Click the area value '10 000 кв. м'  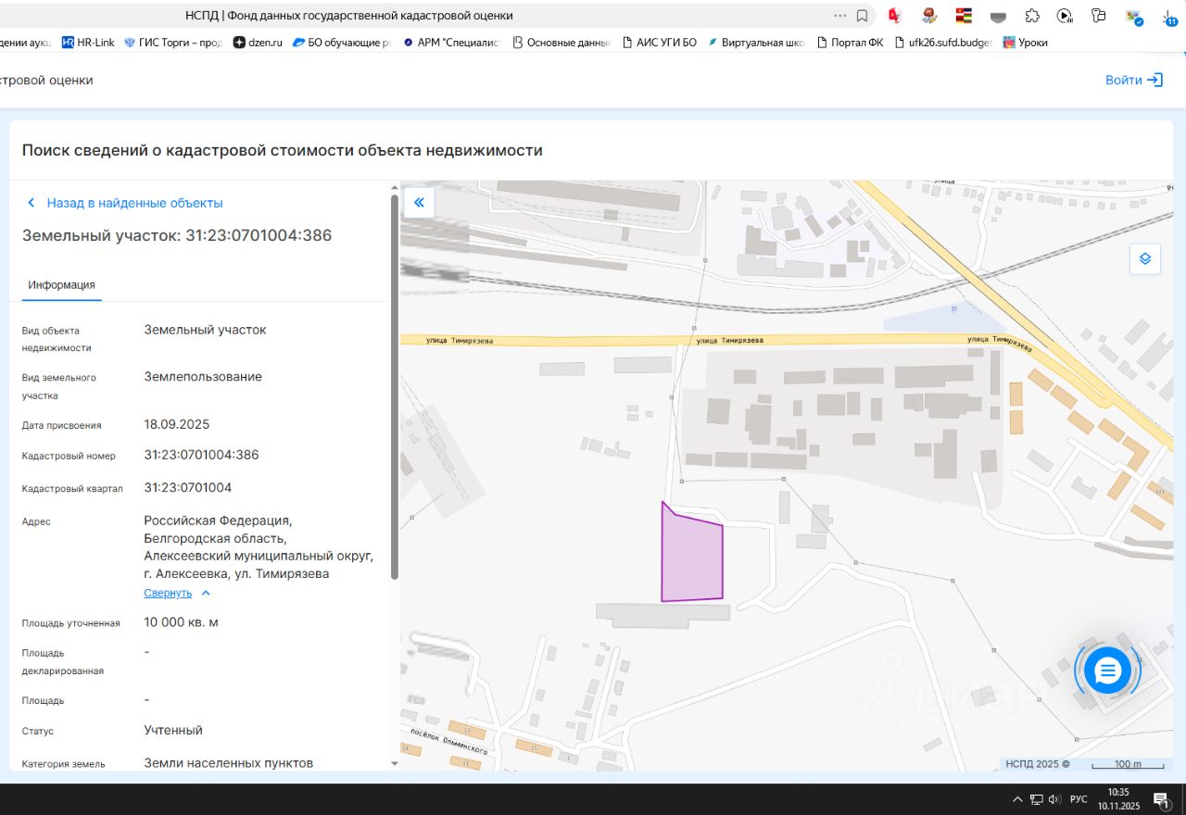point(181,621)
